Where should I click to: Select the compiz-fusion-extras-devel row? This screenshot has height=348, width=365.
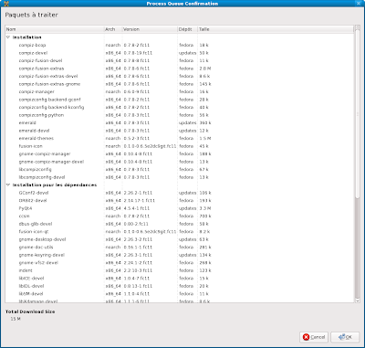[180, 76]
